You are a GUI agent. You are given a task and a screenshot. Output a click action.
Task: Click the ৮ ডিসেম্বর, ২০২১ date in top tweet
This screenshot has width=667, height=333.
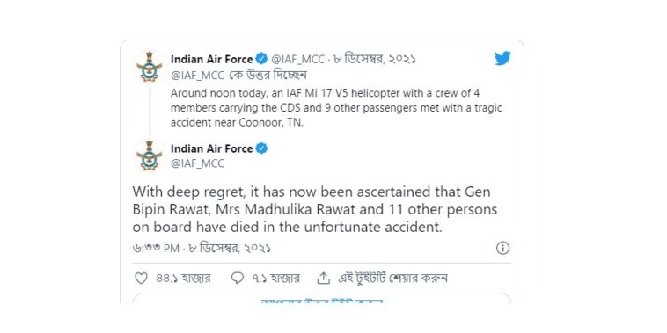374,59
